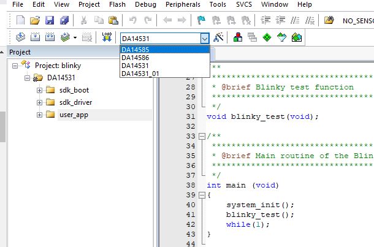Screen dimensions: 374x247
Task: Open the Debug menu
Action: (145, 4)
